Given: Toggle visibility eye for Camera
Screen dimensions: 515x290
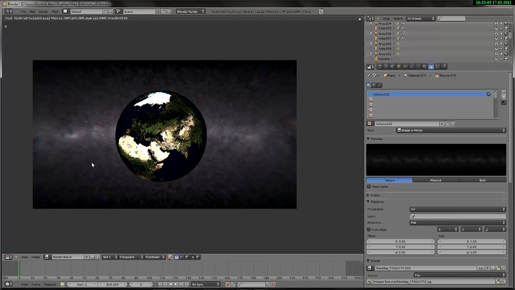Looking at the screenshot, I should coord(496,59).
